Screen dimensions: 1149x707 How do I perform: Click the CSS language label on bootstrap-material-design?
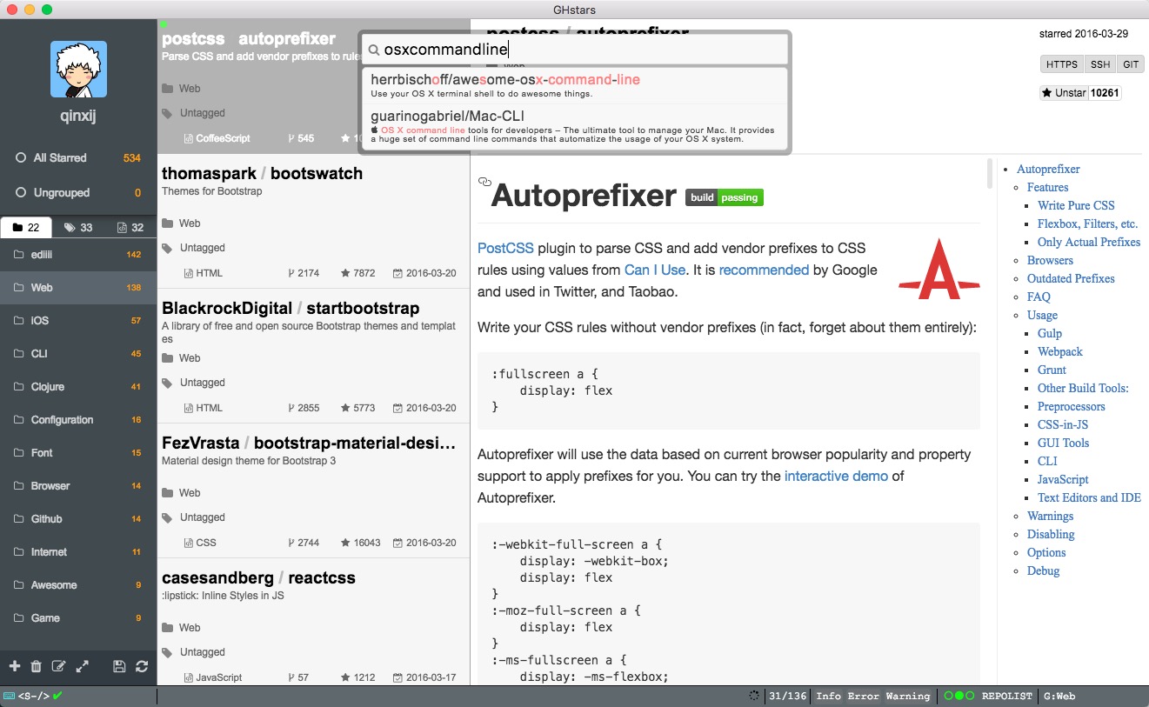pyautogui.click(x=200, y=543)
